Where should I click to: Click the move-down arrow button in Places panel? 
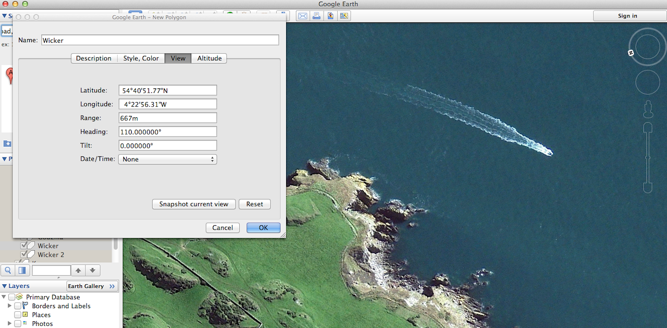[x=92, y=270]
